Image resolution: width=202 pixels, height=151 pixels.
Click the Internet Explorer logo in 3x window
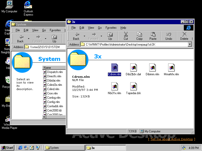pyautogui.click(x=188, y=28)
